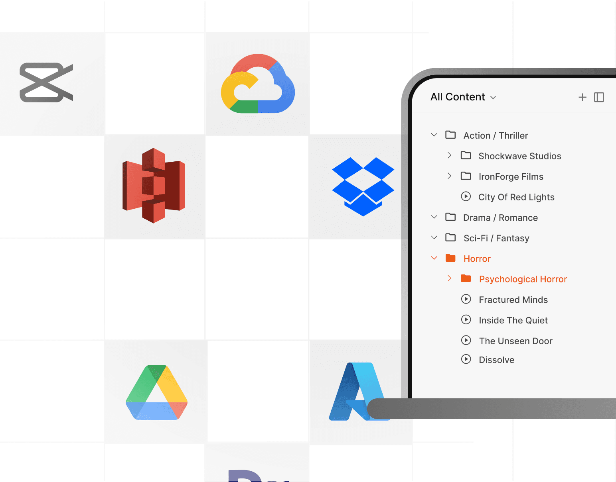Select the Sci-Fi / Fantasy label
This screenshot has width=616, height=482.
pos(496,238)
